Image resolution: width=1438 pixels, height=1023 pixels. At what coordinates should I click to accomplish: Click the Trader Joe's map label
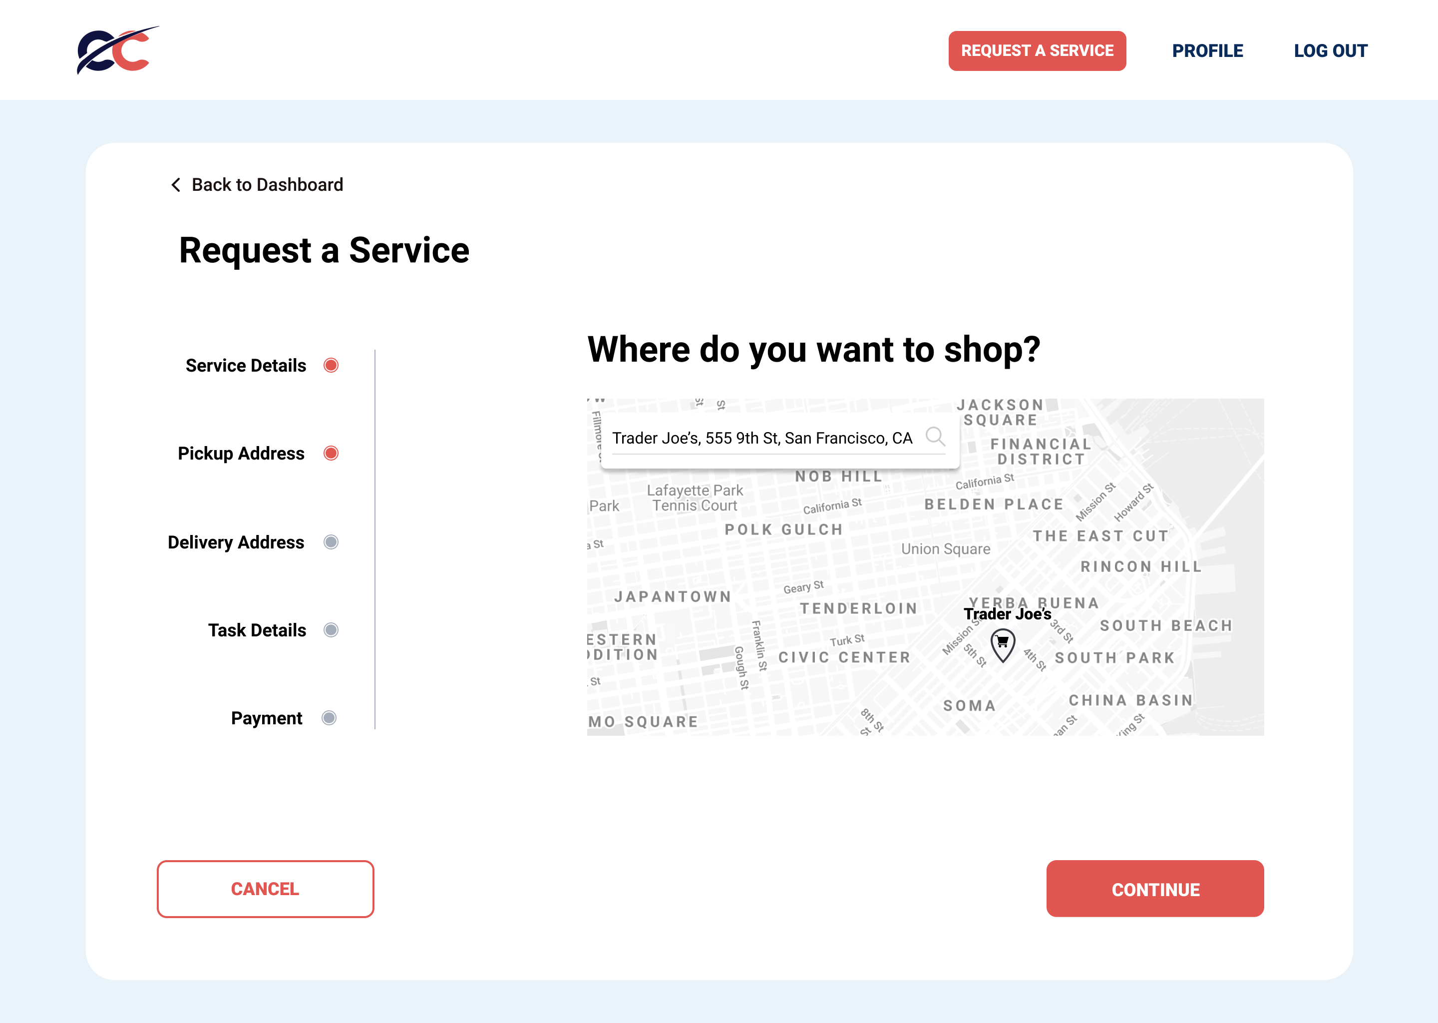point(1008,614)
